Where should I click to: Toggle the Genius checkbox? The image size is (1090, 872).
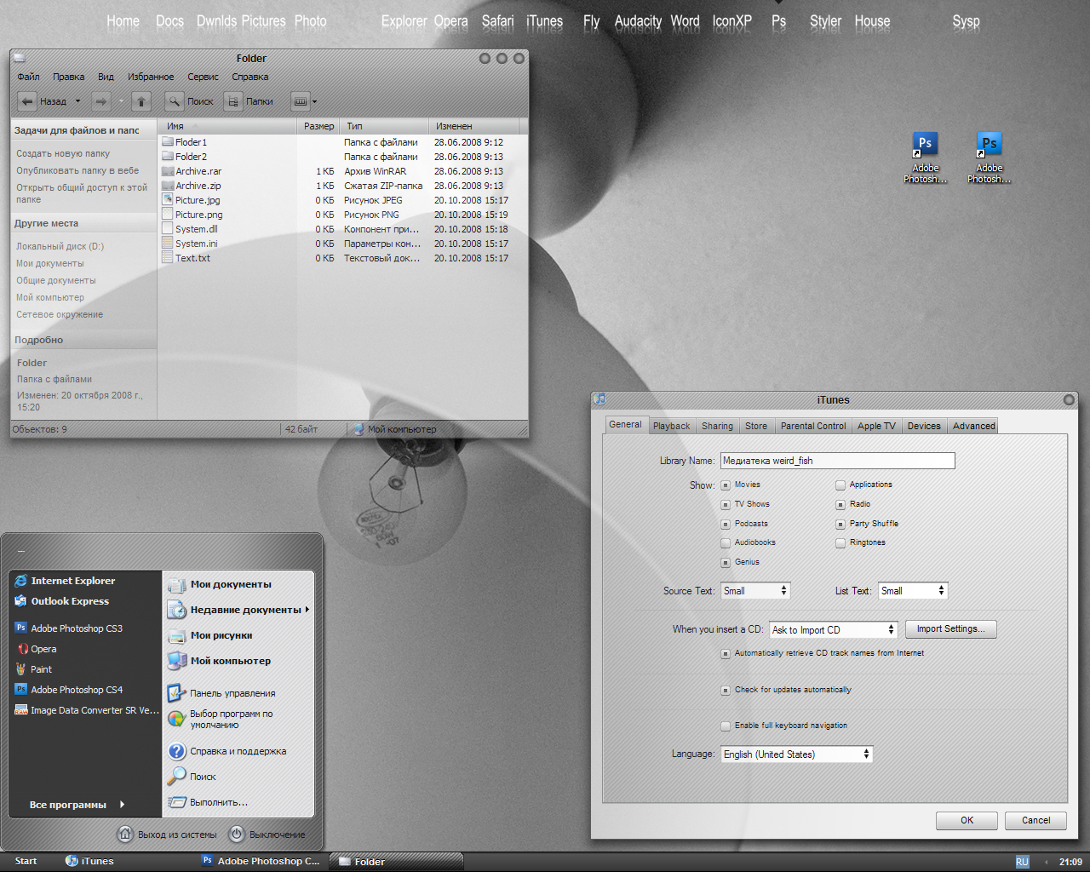[726, 563]
